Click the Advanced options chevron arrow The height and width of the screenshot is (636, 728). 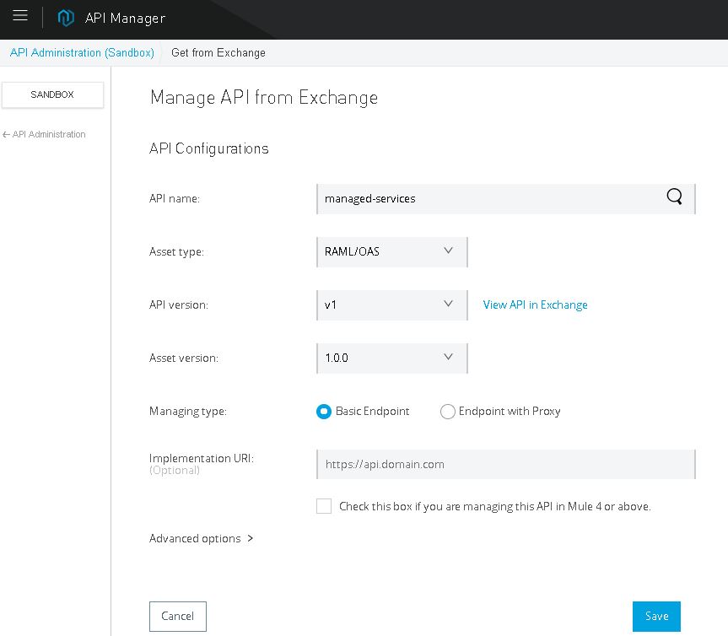[x=251, y=538]
